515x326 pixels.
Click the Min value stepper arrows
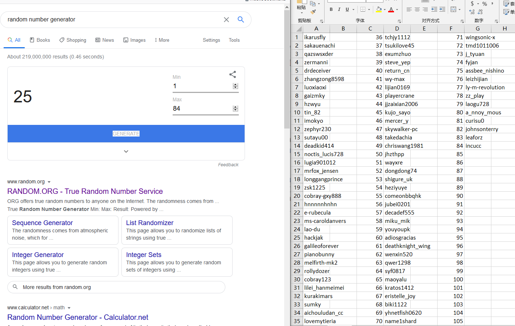pos(236,86)
